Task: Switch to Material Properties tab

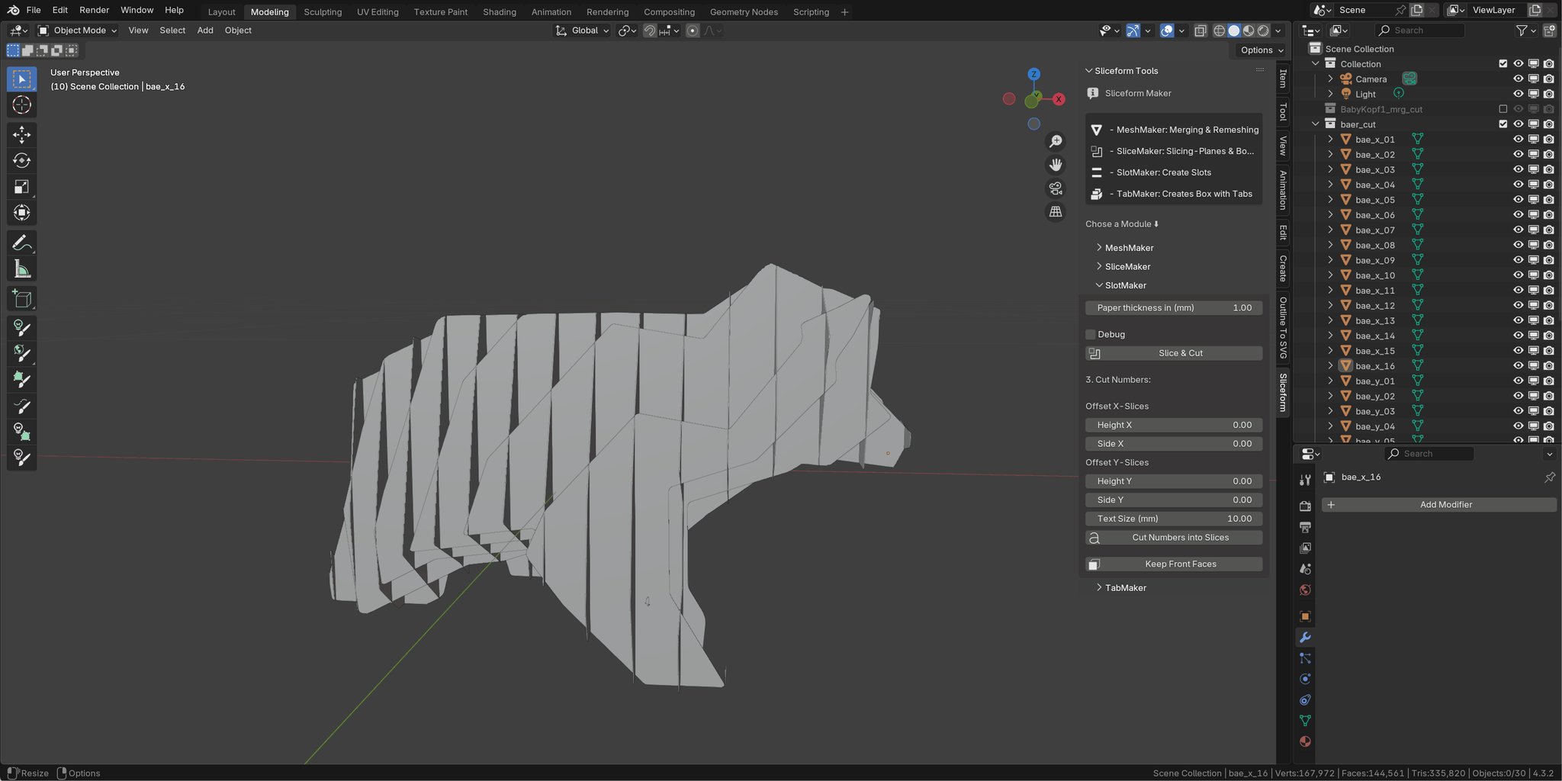Action: pyautogui.click(x=1306, y=741)
